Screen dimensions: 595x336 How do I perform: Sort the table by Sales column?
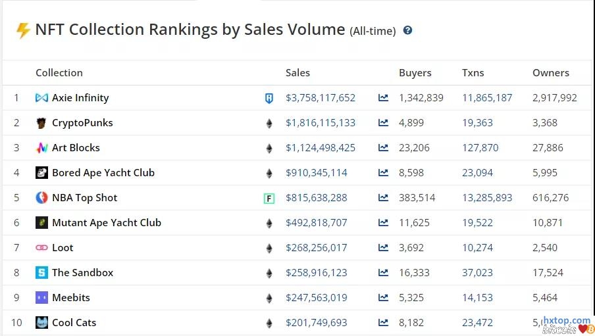(x=297, y=73)
